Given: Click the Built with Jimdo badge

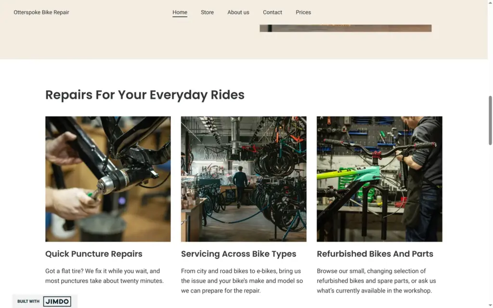Looking at the screenshot, I should coord(44,301).
